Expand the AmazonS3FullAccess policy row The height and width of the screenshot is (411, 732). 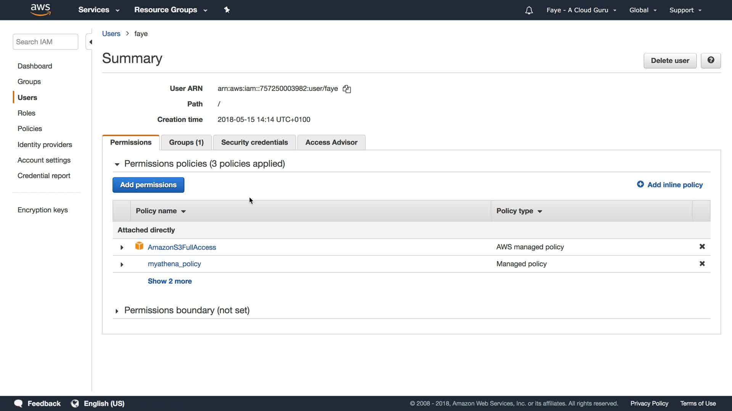point(122,247)
